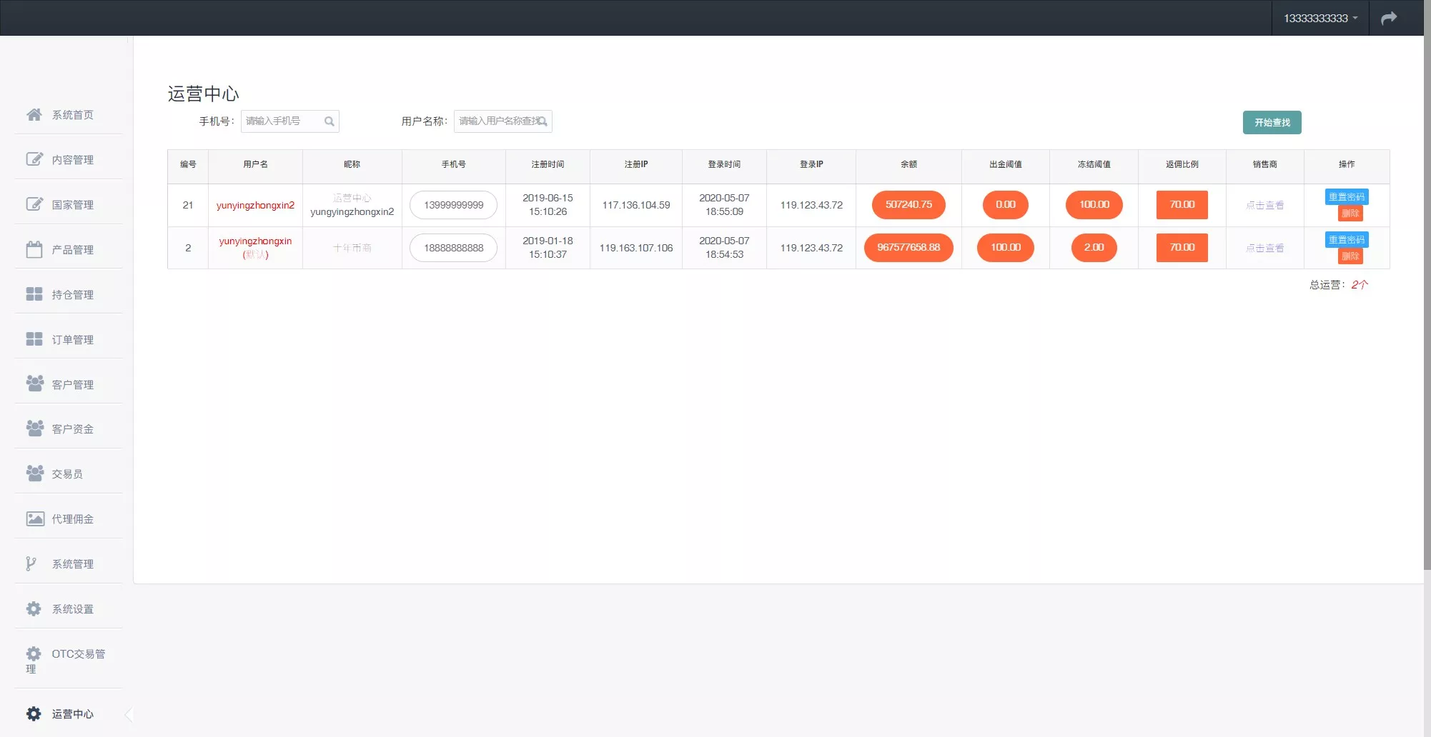
Task: Click the home icon beside 系统首页
Action: 34,114
